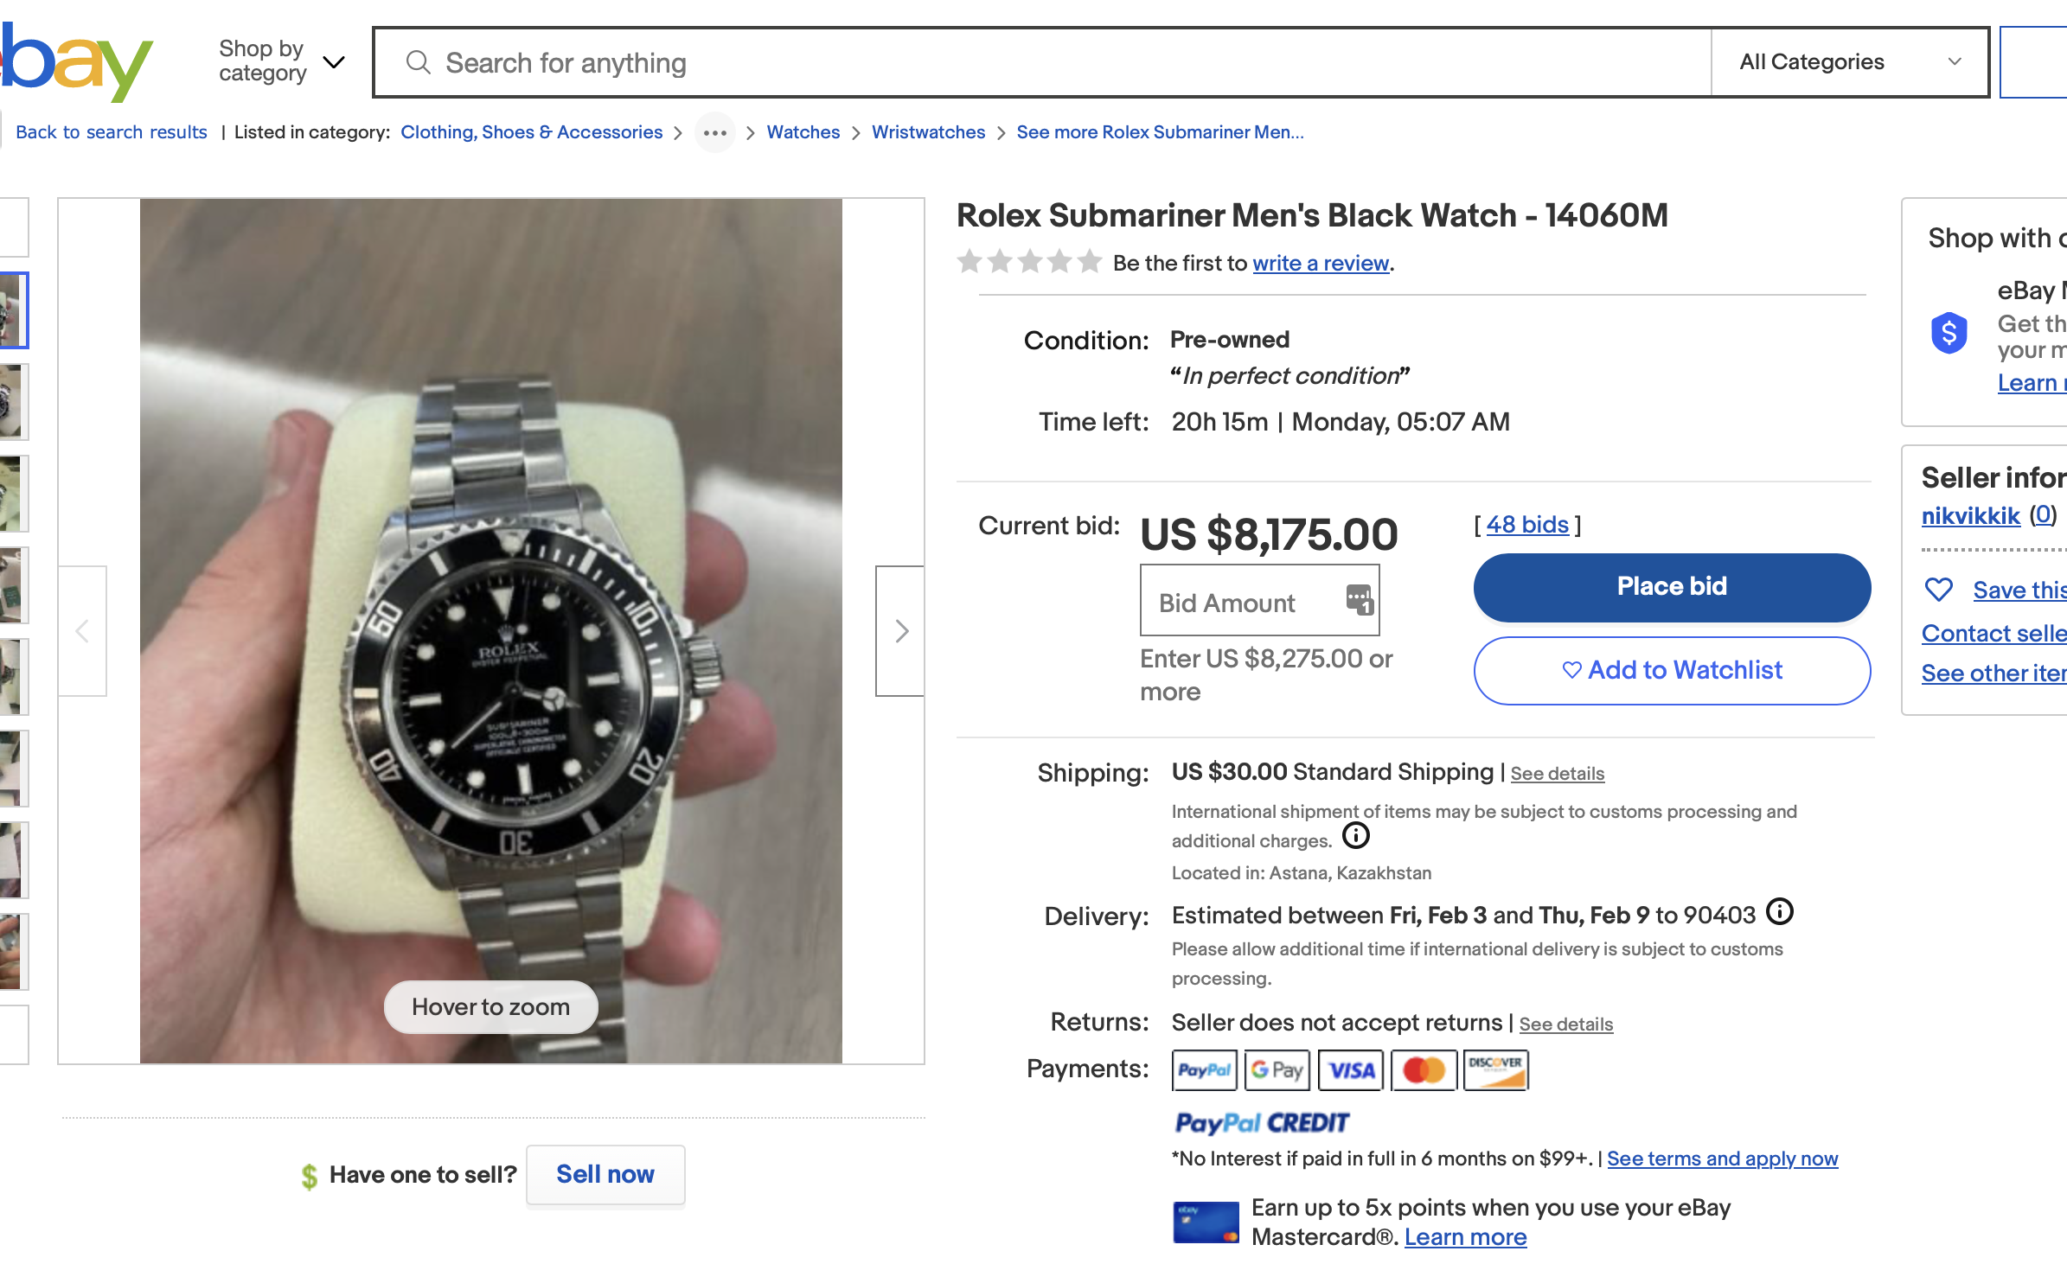
Task: Open the Watches breadcrumb
Action: pyautogui.click(x=803, y=132)
